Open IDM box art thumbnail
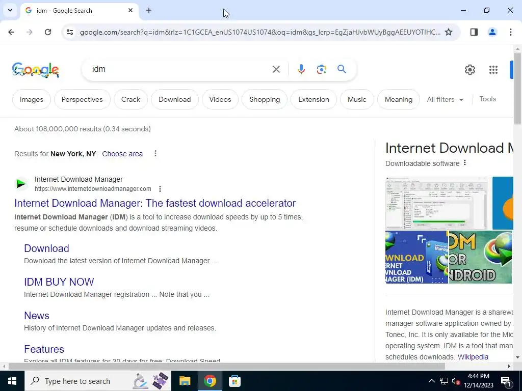The image size is (522, 391). (416, 257)
